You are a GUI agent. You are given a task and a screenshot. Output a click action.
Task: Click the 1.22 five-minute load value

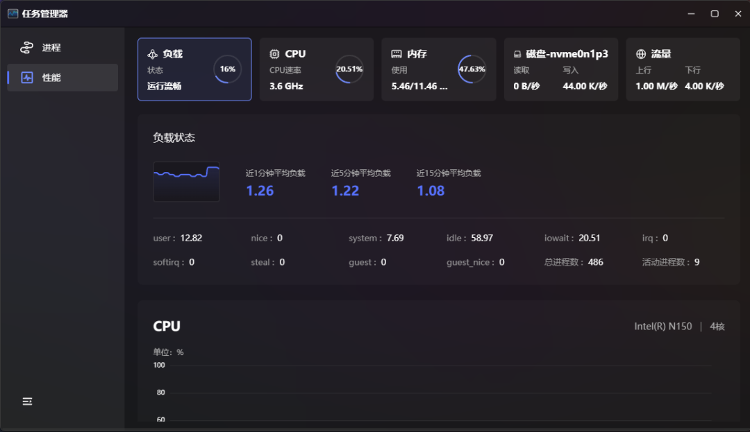coord(345,191)
